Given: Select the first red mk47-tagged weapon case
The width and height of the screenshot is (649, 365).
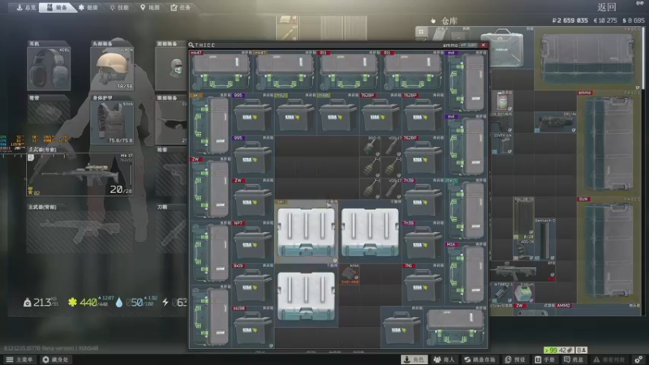Looking at the screenshot, I should coord(221,71).
